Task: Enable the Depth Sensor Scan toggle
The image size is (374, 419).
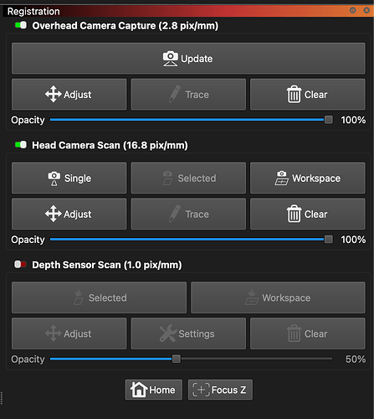Action: tap(20, 264)
